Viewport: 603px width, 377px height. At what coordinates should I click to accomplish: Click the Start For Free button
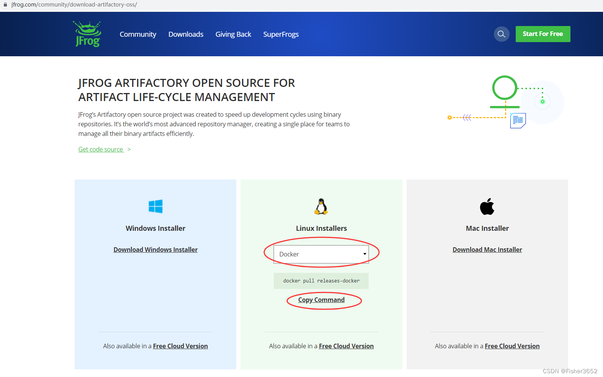[543, 34]
